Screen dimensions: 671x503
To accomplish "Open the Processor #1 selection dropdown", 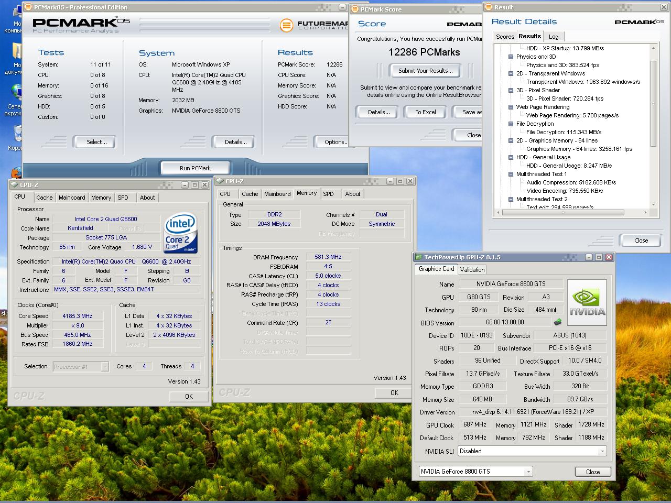I will pyautogui.click(x=104, y=367).
